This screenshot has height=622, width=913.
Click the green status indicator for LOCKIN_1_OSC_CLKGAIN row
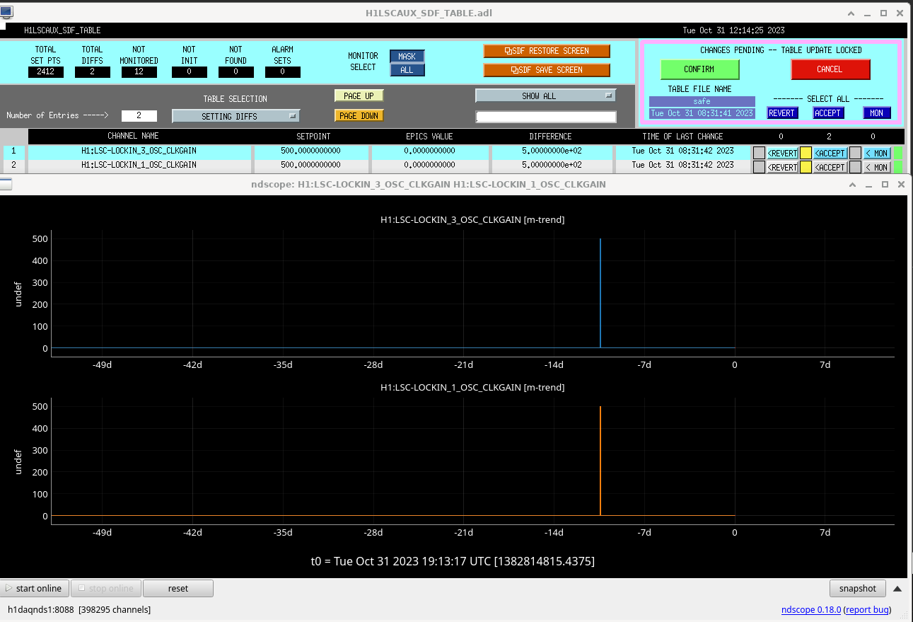(898, 167)
